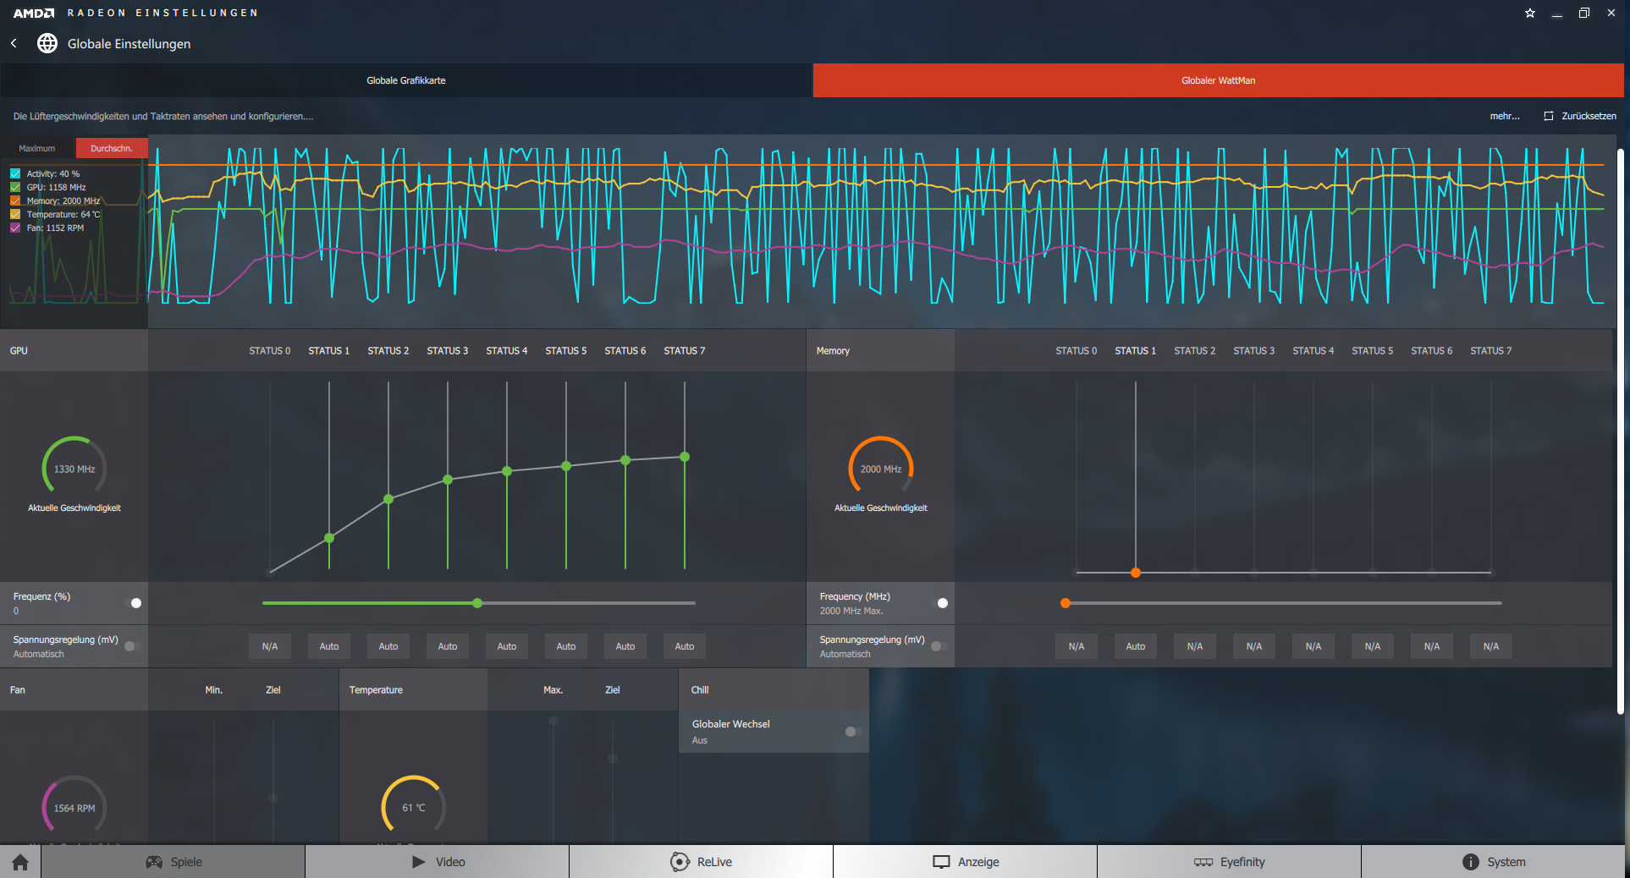
Task: Click the vertical scrollbar on the right
Action: click(x=1621, y=431)
